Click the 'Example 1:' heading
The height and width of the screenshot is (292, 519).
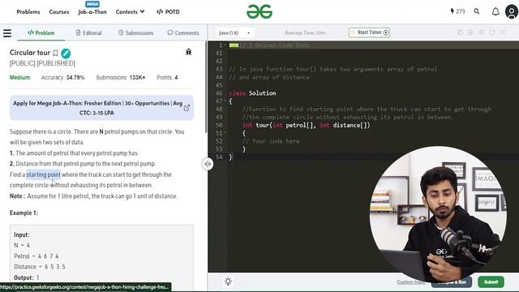click(x=24, y=213)
